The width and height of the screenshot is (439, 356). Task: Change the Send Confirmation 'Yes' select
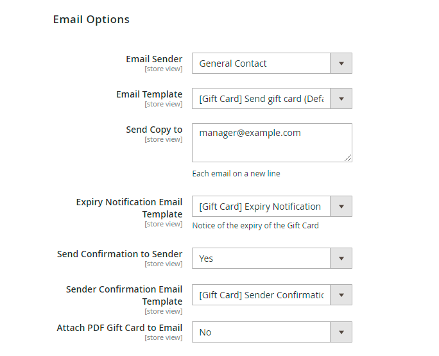(x=261, y=259)
